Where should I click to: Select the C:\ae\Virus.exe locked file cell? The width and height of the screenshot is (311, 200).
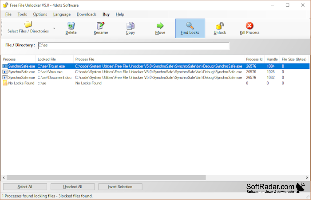pos(50,72)
